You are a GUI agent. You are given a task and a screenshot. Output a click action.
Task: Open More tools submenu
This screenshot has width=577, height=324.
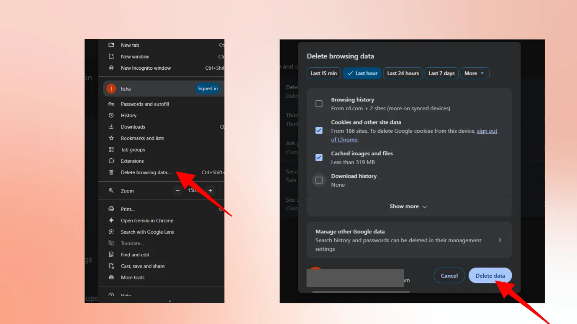[133, 277]
